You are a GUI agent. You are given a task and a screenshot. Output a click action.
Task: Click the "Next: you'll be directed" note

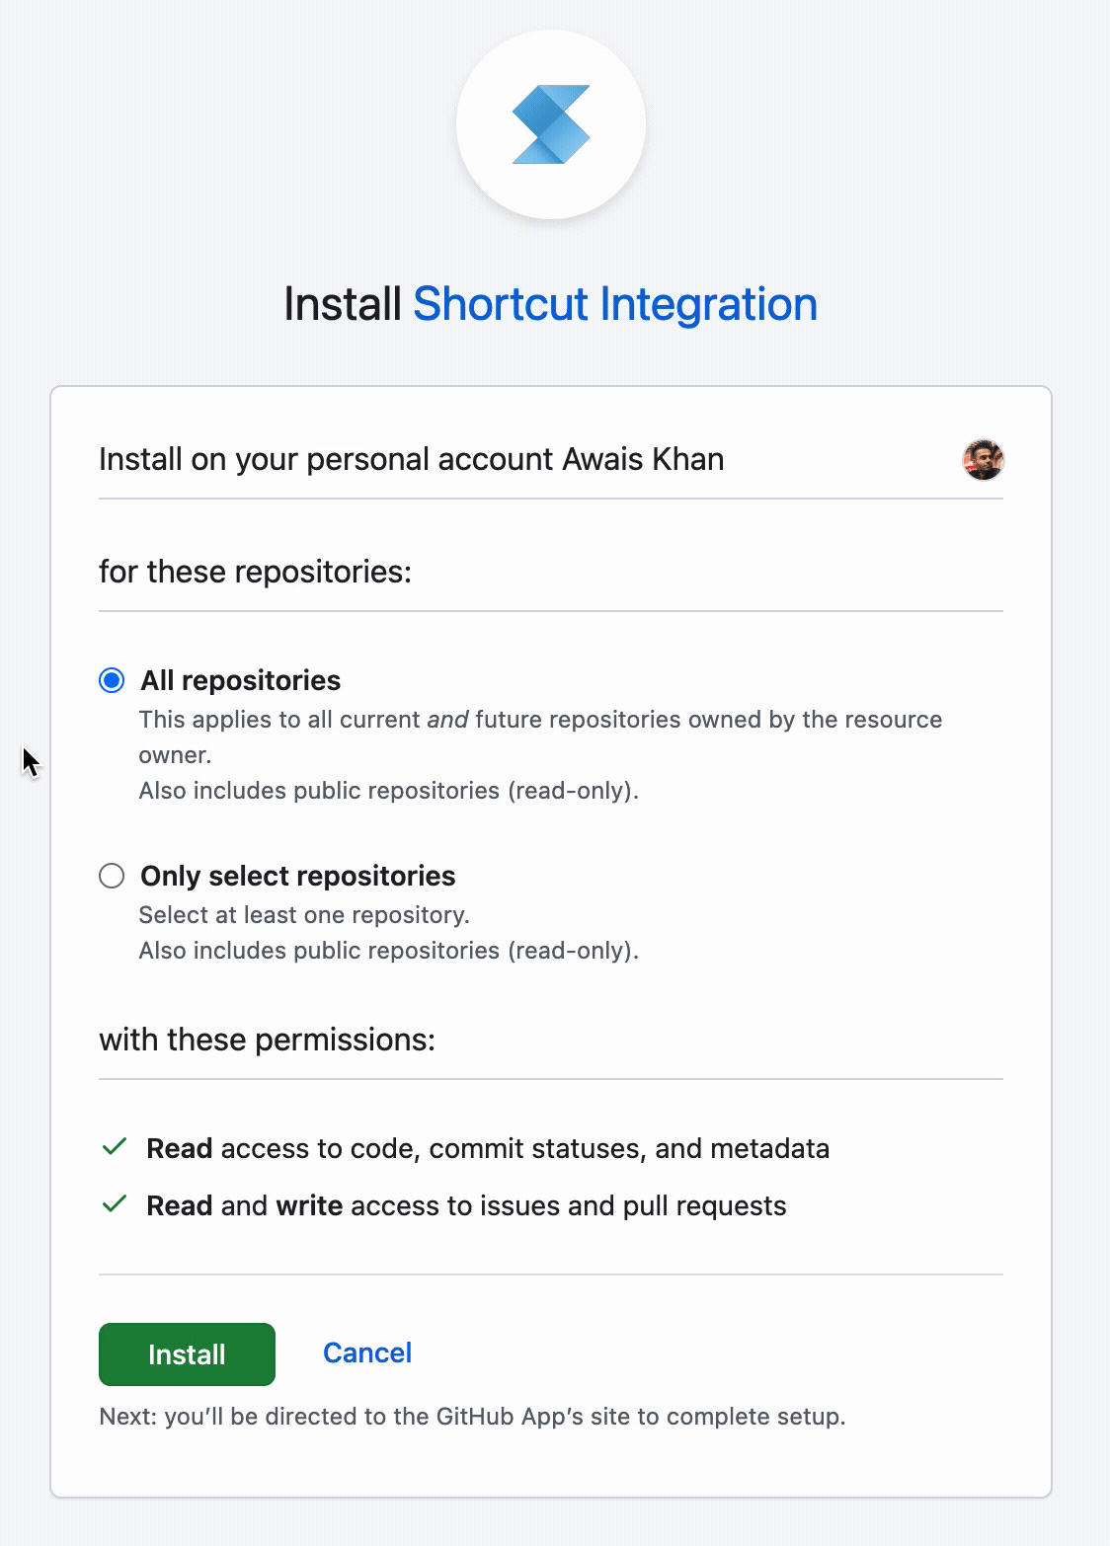(472, 1417)
